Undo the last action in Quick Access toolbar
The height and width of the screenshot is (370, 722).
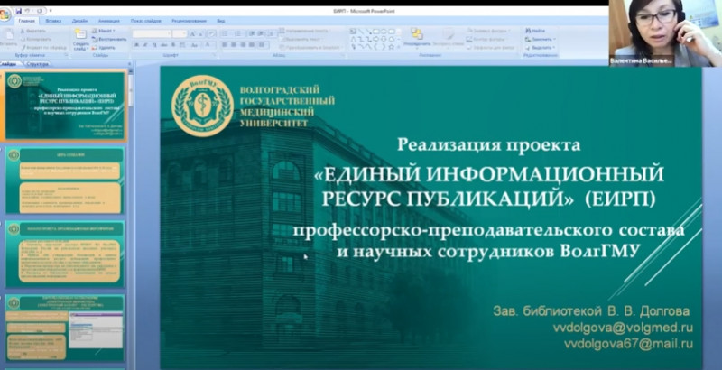point(29,11)
